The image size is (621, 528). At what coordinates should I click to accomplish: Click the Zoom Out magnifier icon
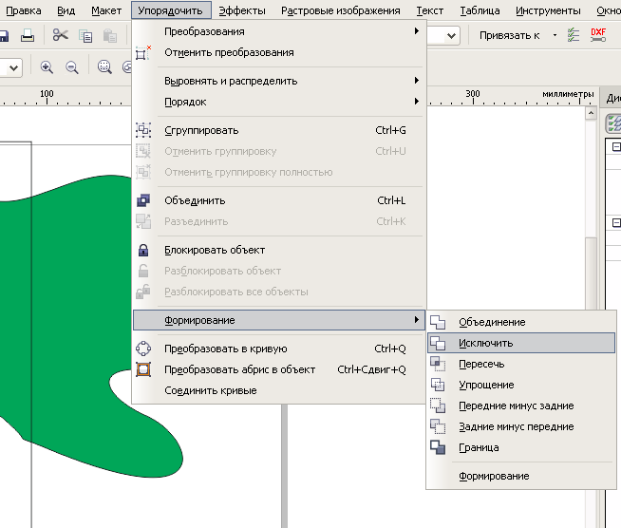(x=71, y=66)
